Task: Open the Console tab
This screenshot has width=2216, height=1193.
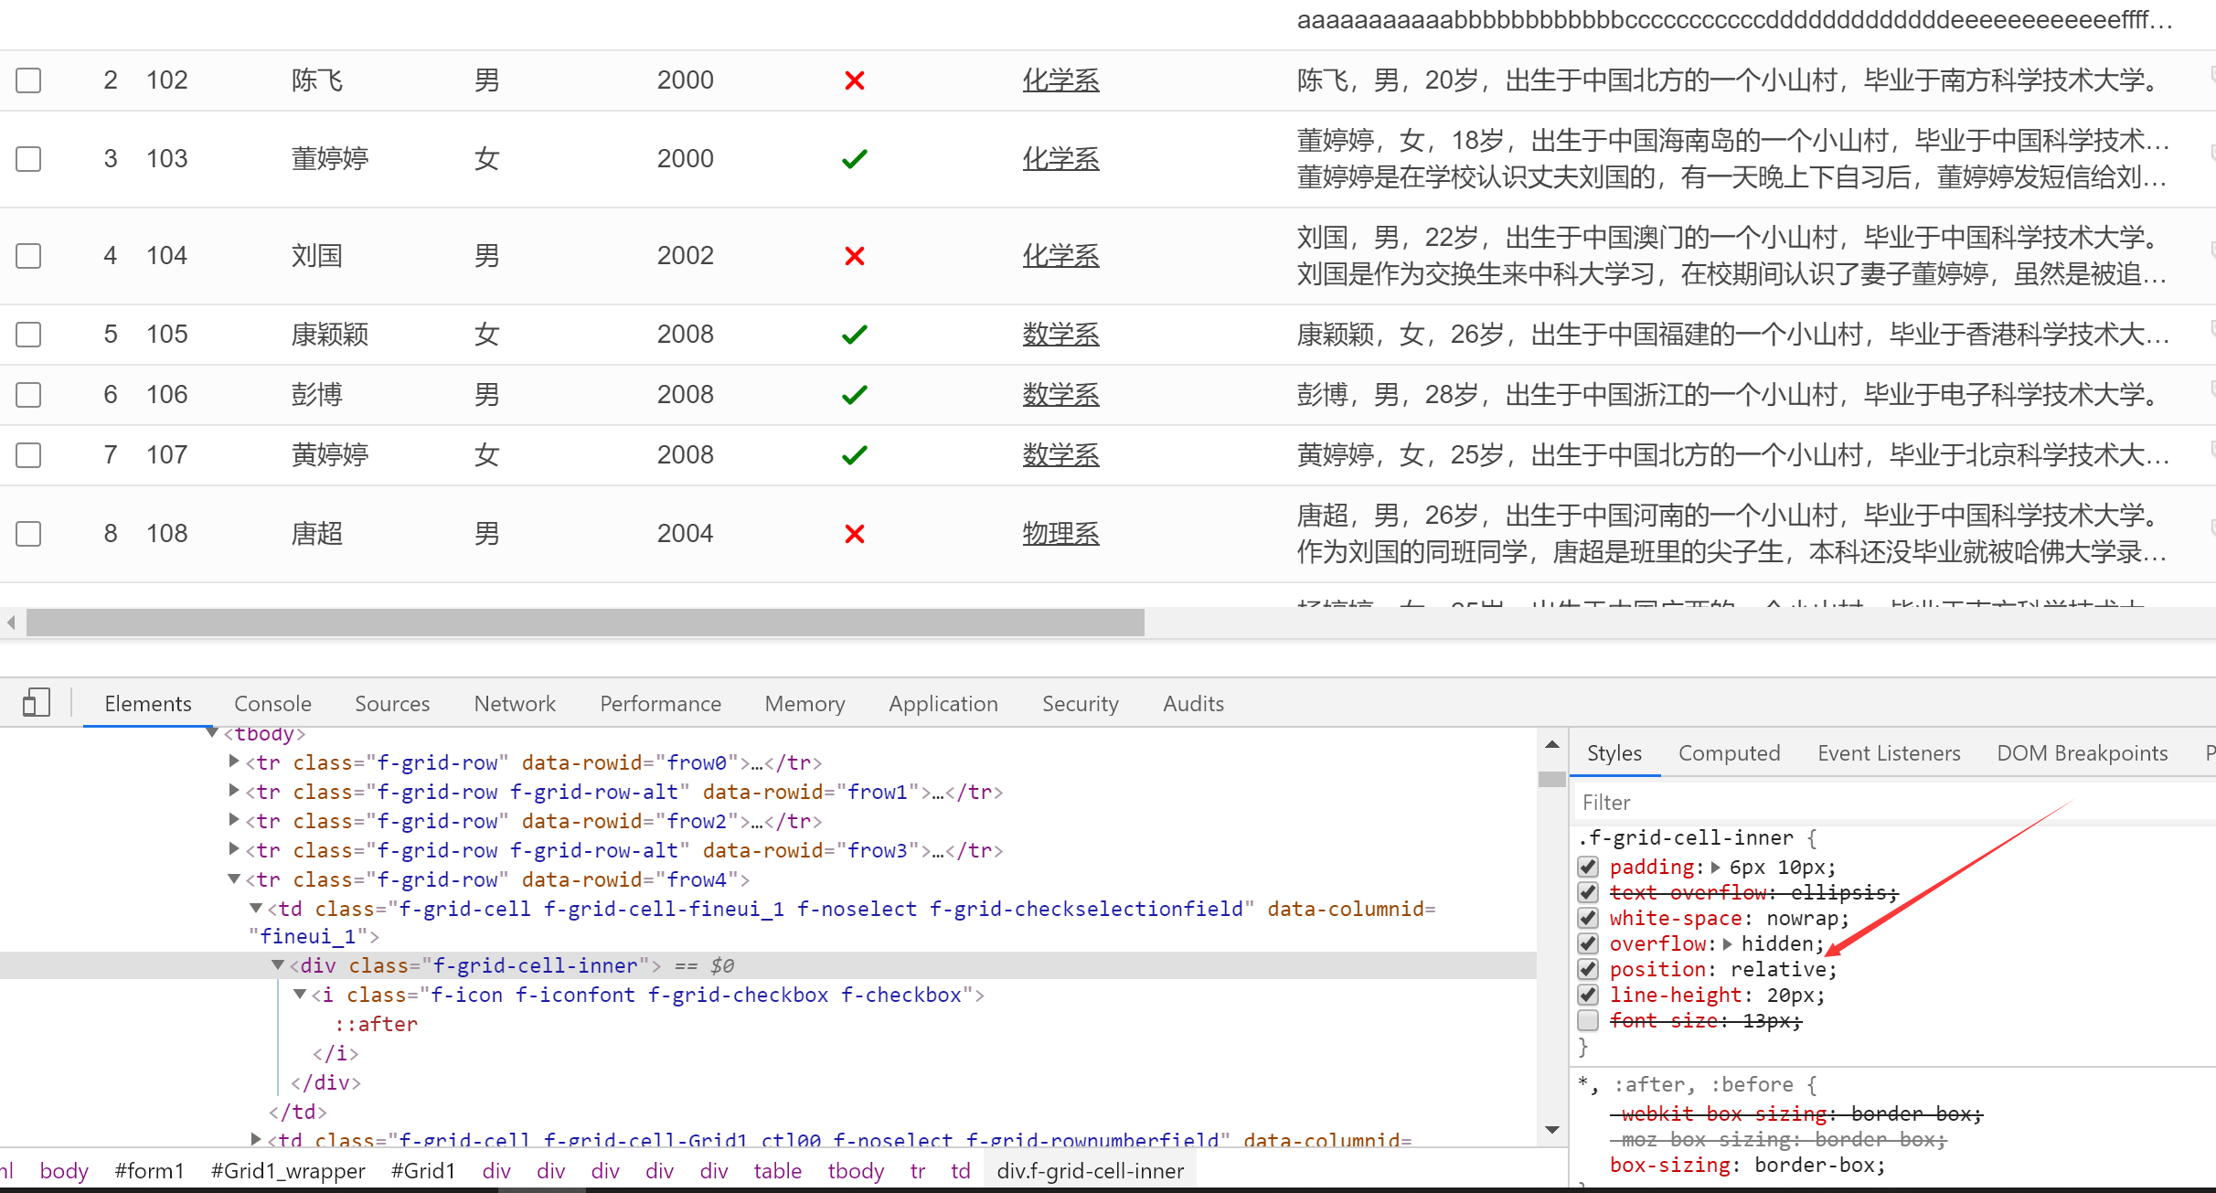Action: pyautogui.click(x=272, y=703)
